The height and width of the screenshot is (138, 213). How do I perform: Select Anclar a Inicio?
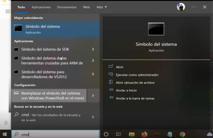[x=126, y=90]
